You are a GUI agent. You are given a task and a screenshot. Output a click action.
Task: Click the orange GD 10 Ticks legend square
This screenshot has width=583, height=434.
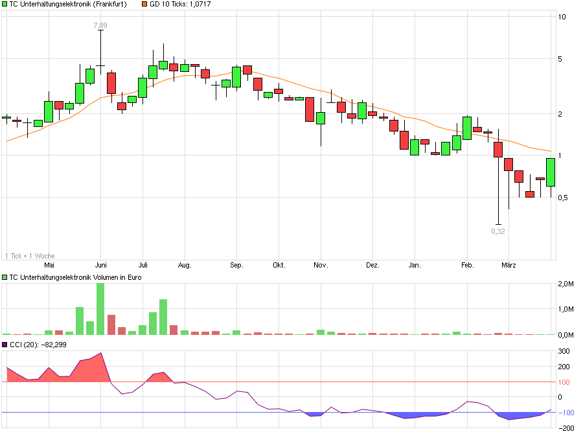[144, 4]
